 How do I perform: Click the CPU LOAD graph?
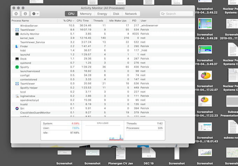click(103, 132)
